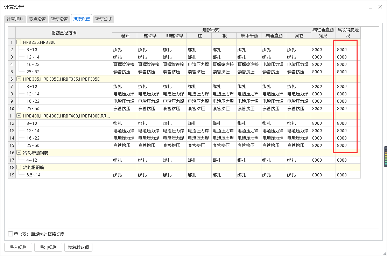Select the 6.5~14 diameter row
Viewport: 387px width, 256px height.
64,175
